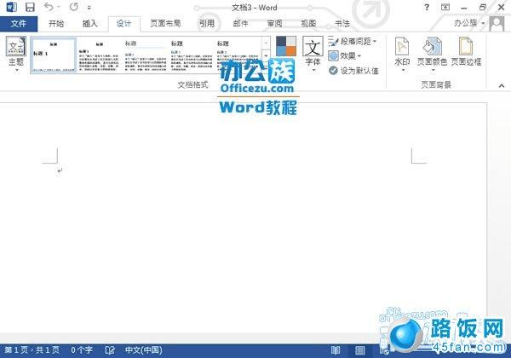
Task: Switch to the 页面布局 tab
Action: [165, 24]
